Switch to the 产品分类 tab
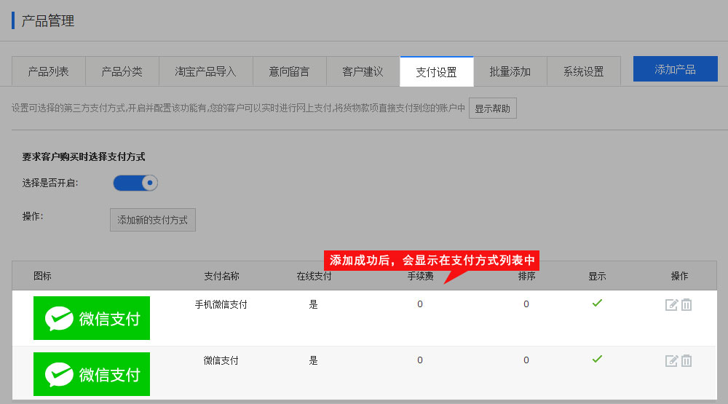728x404 pixels. [x=122, y=71]
